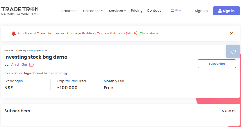Screen dimensions: 241x127
Task: Click the created 1 day ago text
Action: [15, 51]
